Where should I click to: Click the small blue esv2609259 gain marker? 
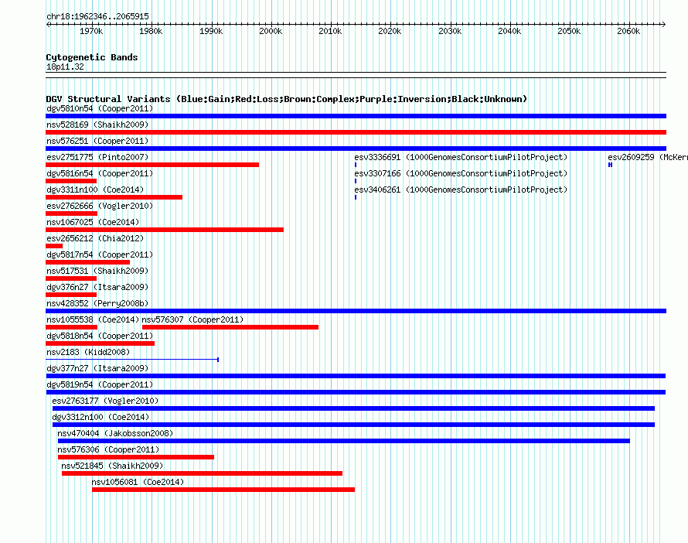611,165
